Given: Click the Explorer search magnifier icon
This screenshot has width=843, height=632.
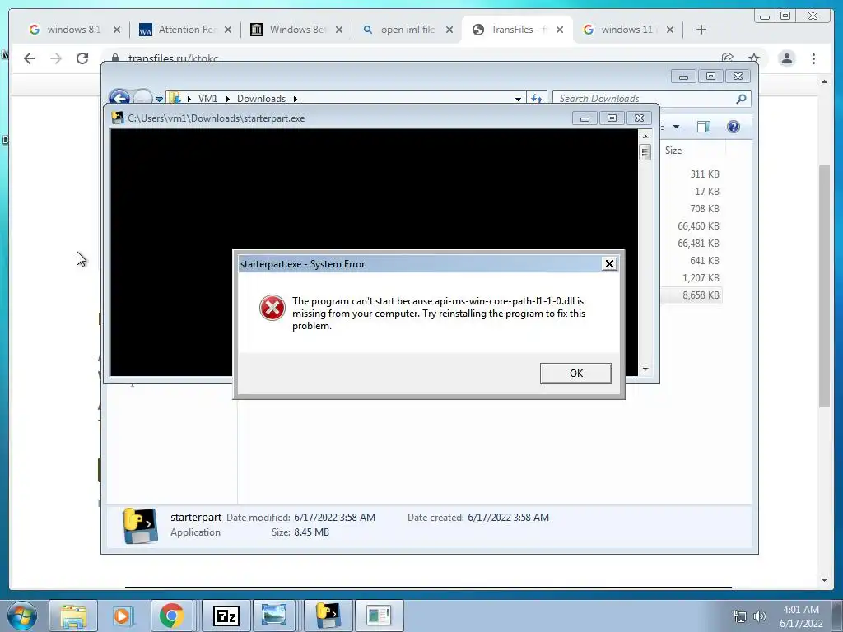Looking at the screenshot, I should 741,99.
